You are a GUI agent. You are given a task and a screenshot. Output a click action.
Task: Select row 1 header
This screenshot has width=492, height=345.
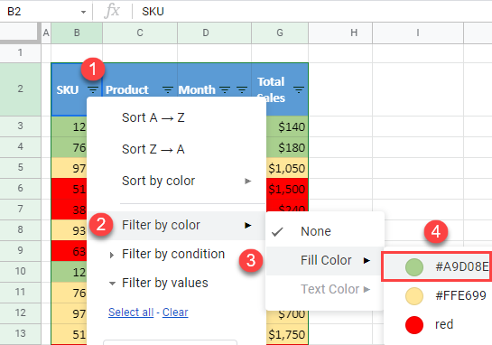[21, 52]
